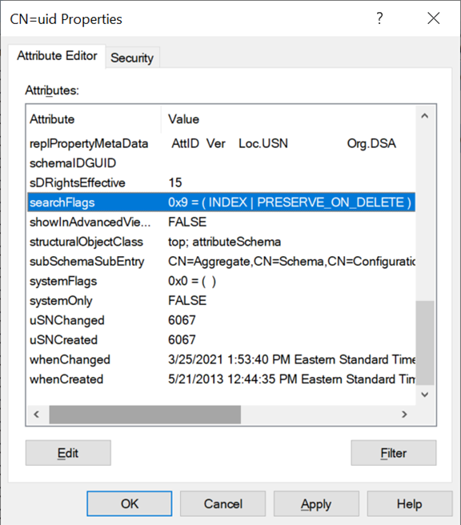Open Edit for the selected attribute
The image size is (461, 525).
68,453
